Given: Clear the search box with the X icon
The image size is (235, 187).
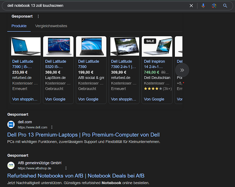Looking at the screenshot, I should (191, 6).
